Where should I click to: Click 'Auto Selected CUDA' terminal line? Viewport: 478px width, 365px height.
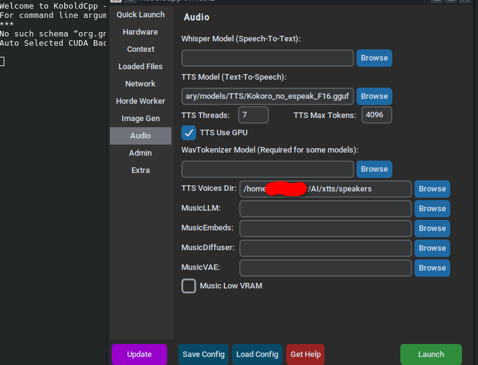53,43
